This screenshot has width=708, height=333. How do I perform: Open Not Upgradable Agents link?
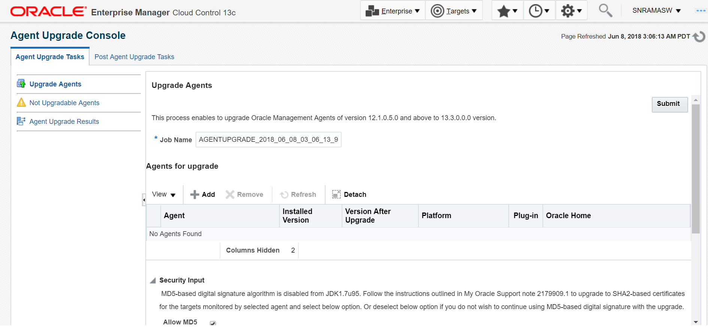click(x=64, y=103)
